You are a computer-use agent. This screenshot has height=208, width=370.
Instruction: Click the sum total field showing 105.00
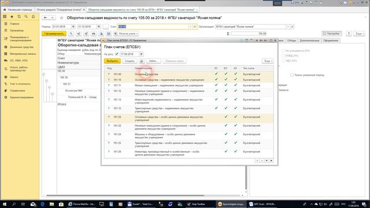249,34
